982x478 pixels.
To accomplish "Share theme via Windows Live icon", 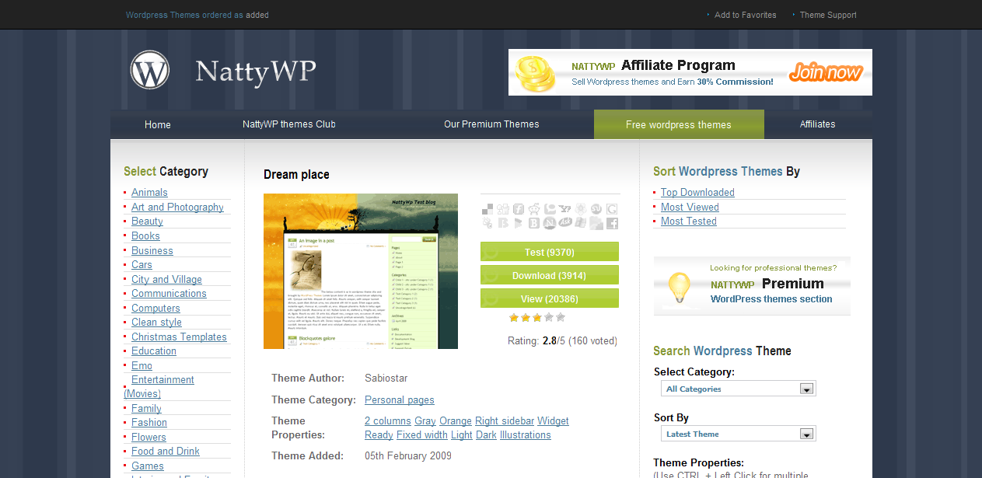I will tap(580, 222).
